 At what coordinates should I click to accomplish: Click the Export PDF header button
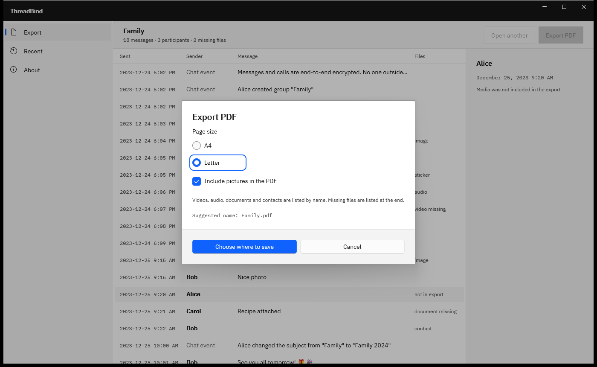tap(561, 35)
